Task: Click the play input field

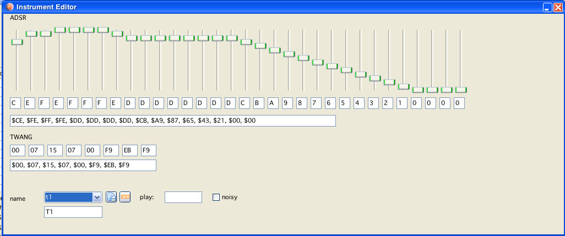Action: click(x=183, y=197)
